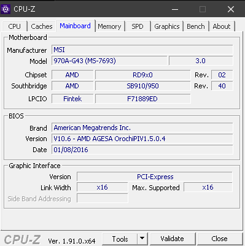
Task: Switch to the CPU tab
Action: pos(14,26)
